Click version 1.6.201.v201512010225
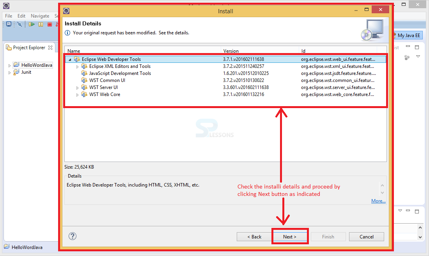Image resolution: width=429 pixels, height=256 pixels. [246, 73]
